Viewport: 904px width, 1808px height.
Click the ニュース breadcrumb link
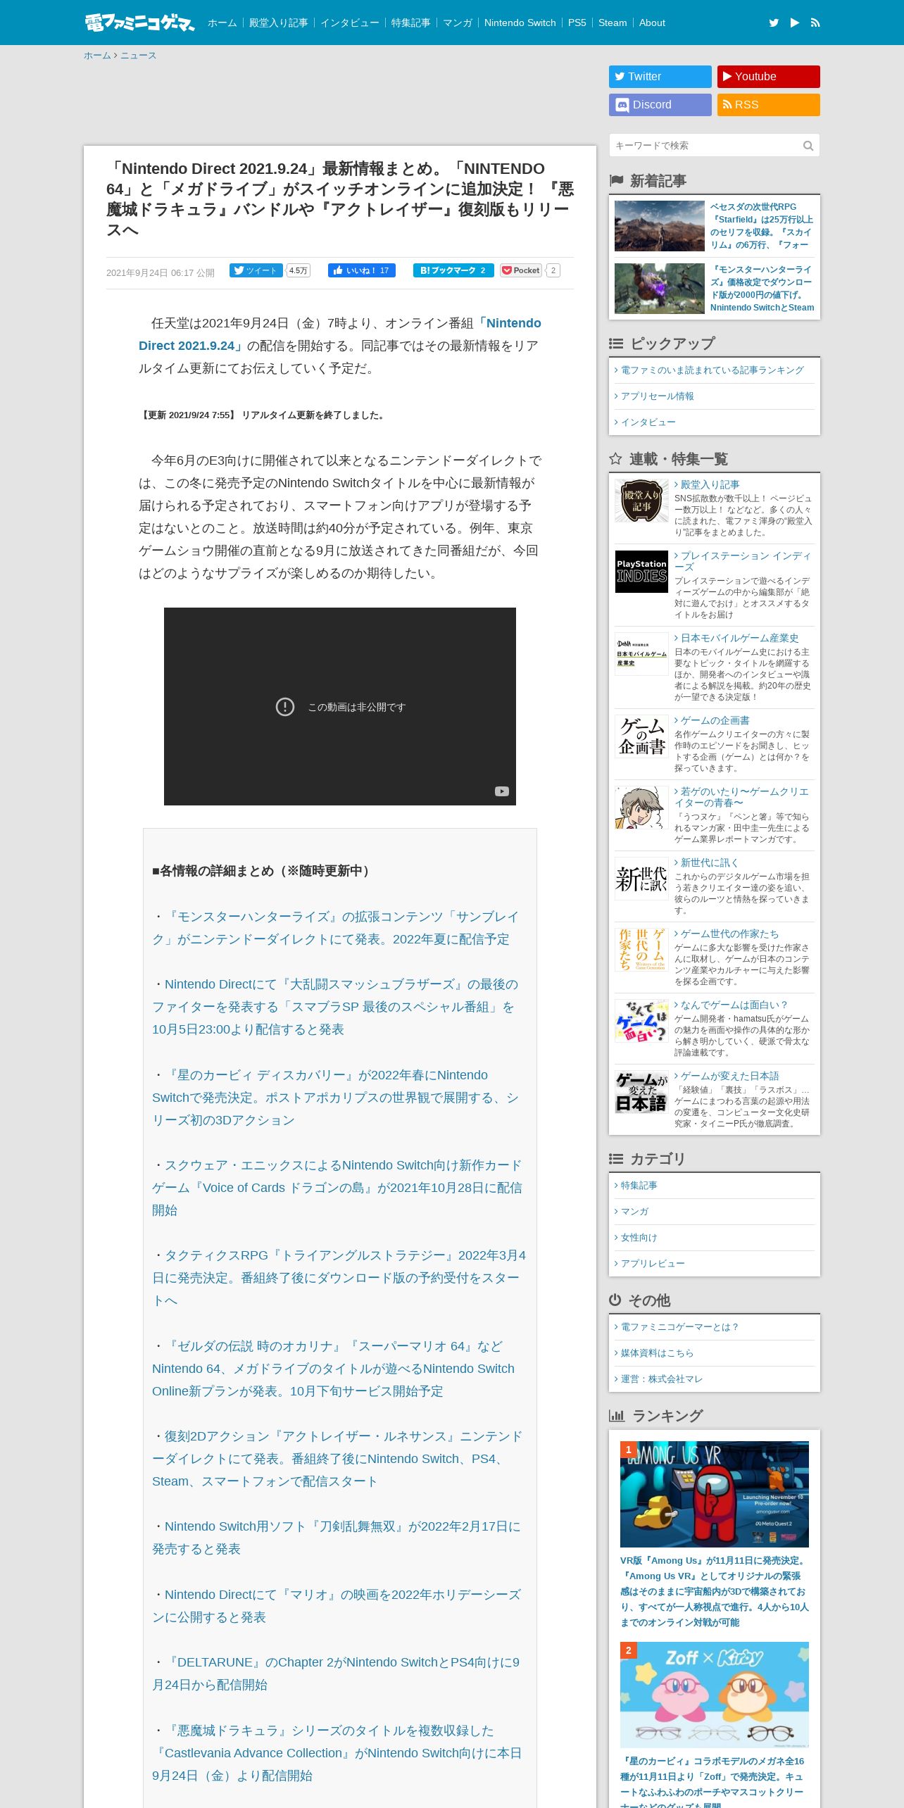(138, 56)
